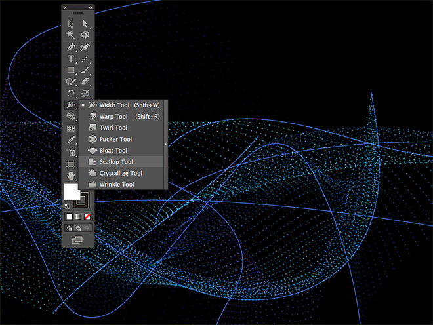
Task: Select Crystallize Tool in flyout menu
Action: pyautogui.click(x=121, y=173)
